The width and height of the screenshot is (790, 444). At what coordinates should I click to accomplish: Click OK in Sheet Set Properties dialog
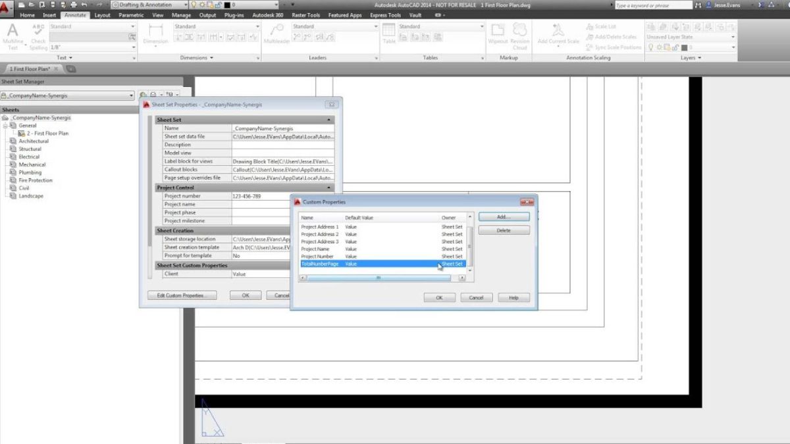click(x=246, y=295)
